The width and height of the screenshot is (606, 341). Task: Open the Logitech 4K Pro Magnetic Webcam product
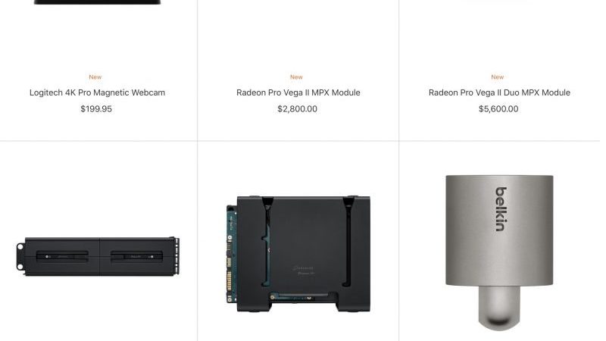pyautogui.click(x=97, y=92)
